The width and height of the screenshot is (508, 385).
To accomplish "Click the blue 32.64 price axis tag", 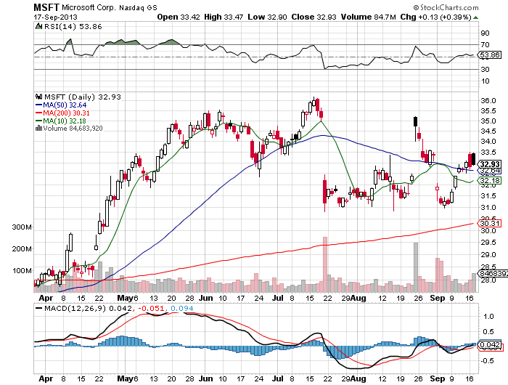I will 490,170.
